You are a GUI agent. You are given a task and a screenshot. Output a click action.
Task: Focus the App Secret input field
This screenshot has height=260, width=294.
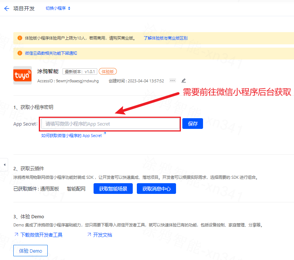[110, 124]
